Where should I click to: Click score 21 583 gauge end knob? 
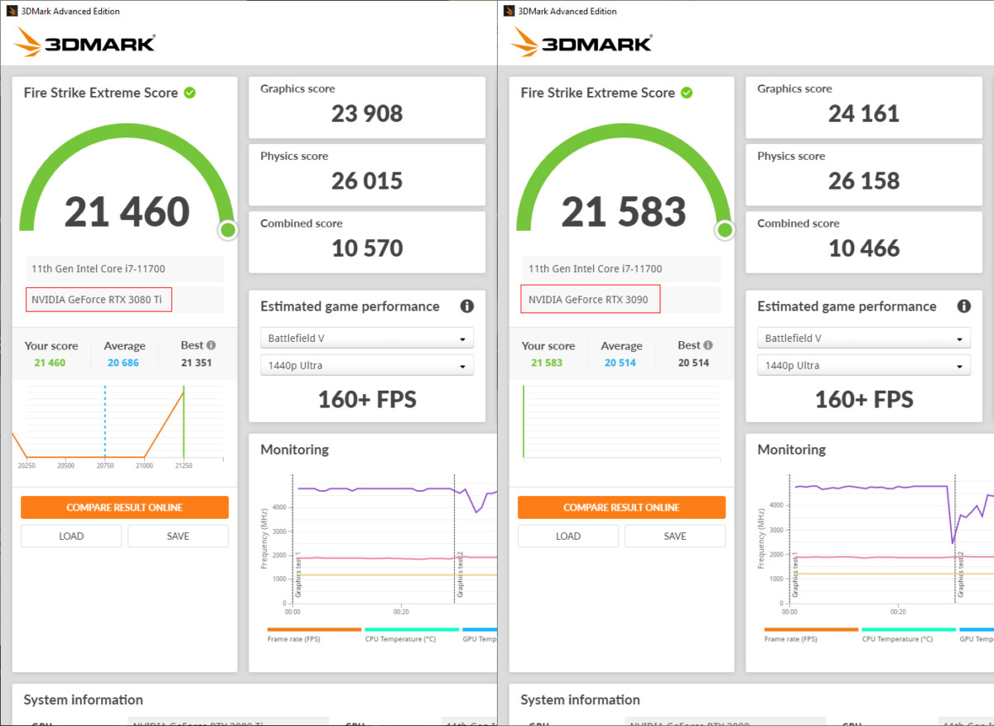[725, 230]
